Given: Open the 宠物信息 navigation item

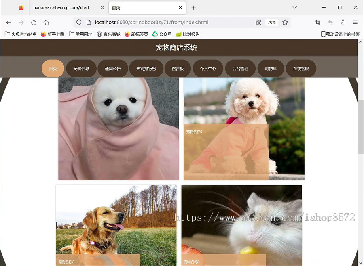Looking at the screenshot, I should coord(81,69).
